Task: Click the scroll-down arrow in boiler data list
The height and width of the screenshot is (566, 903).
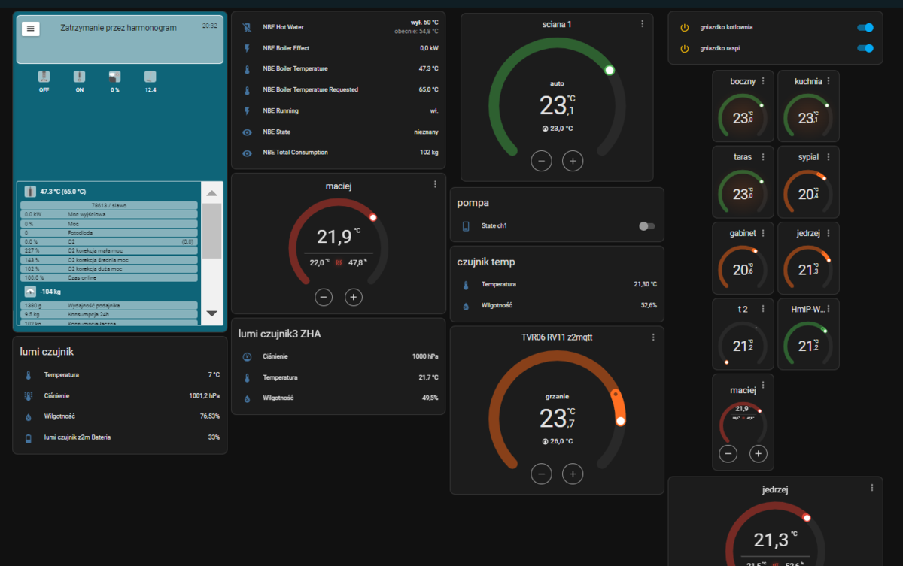Action: (x=212, y=313)
